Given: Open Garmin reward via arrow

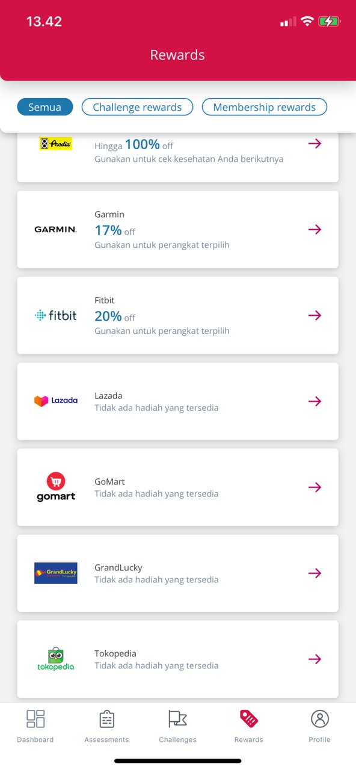Looking at the screenshot, I should point(315,229).
